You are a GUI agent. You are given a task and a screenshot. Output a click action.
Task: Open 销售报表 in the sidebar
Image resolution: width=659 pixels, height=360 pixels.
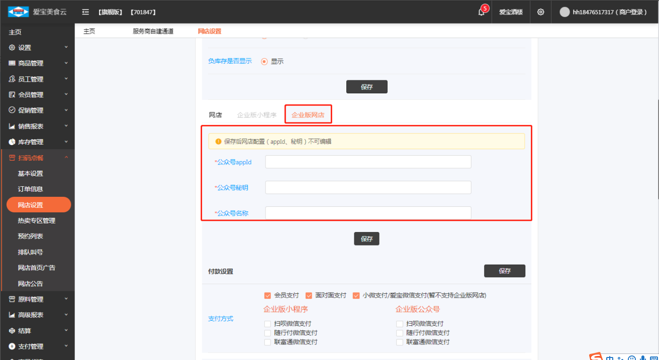tap(31, 126)
